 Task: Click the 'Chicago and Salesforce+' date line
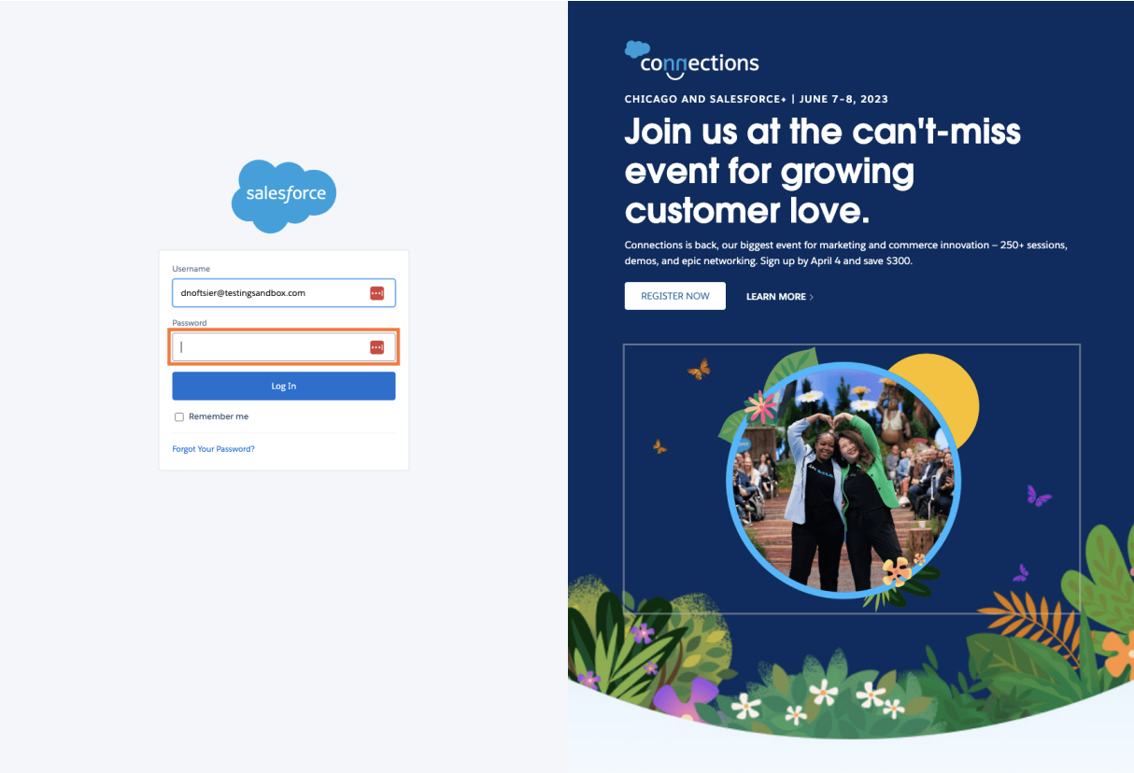(757, 99)
